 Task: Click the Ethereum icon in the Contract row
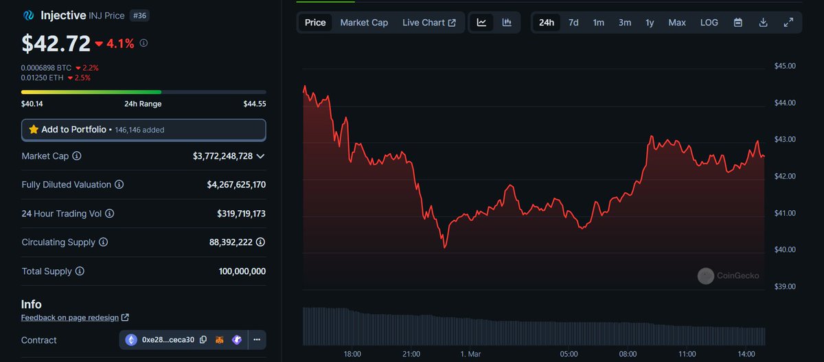click(x=132, y=340)
